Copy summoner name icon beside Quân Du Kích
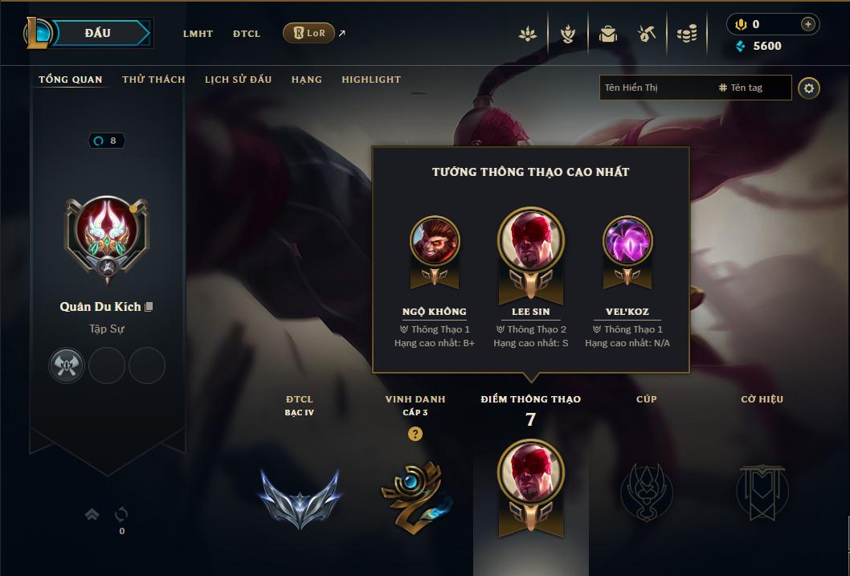Screen dimensions: 850x576 coord(149,307)
